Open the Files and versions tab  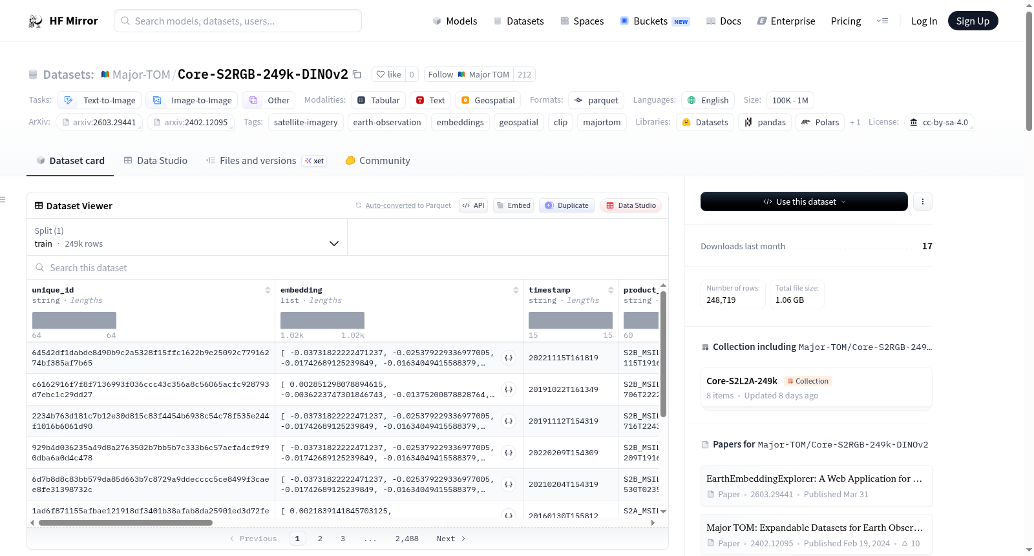[266, 161]
